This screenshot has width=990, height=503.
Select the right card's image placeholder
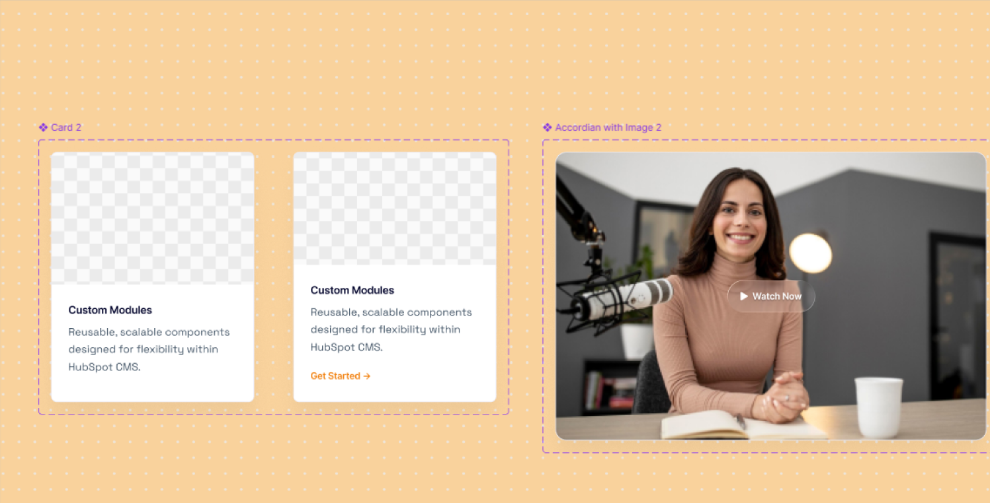click(395, 209)
